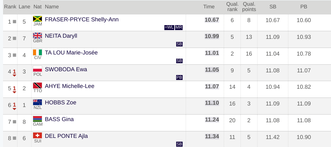Screen dimensions: 331x147
Task: Open FRASER-PRYCE Shelly-Ann athlete profile
Action: coord(82,19)
